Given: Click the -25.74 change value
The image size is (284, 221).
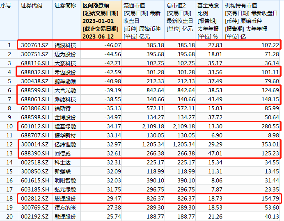Looking at the screenshot, I should point(112,216).
